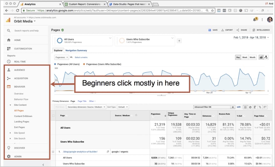Open the three-dot options menu
Screen dimensions: 275x167
click(x=262, y=20)
